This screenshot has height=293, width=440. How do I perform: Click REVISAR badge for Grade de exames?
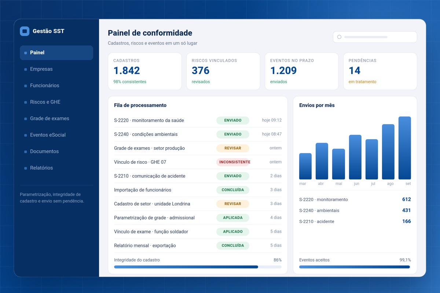coord(233,148)
